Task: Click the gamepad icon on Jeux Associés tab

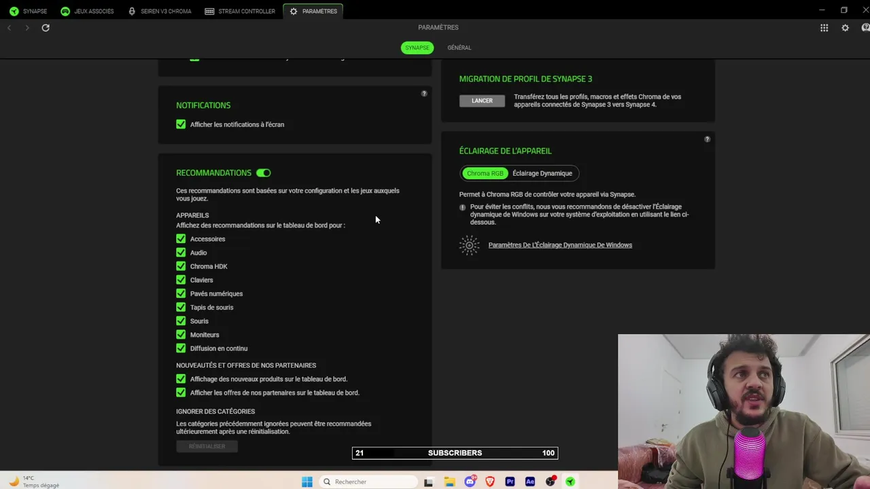Action: [65, 11]
